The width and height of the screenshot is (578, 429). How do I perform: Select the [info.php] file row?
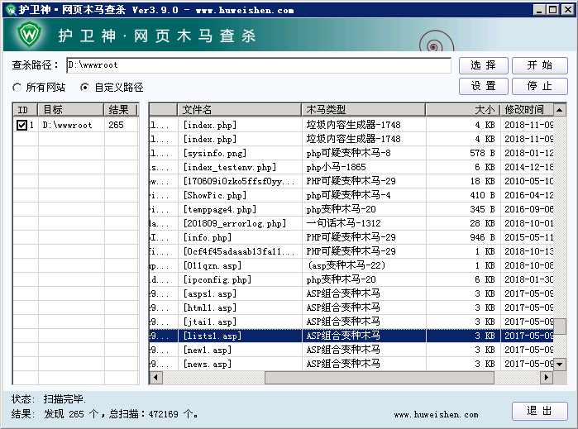point(351,237)
